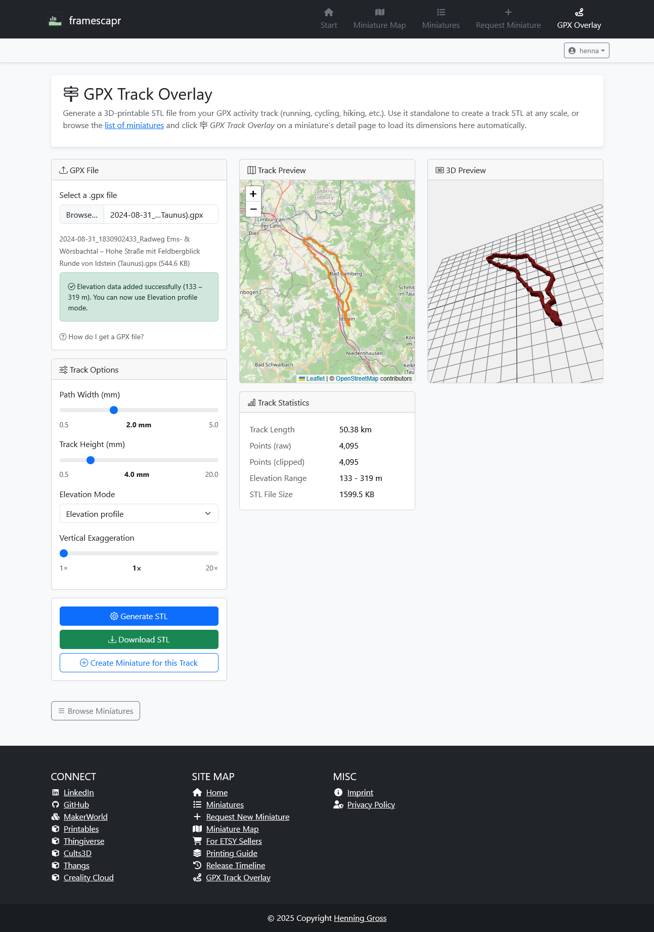Click the question icon by 'How do I get a GPX file?'
This screenshot has width=654, height=932.
(x=63, y=337)
